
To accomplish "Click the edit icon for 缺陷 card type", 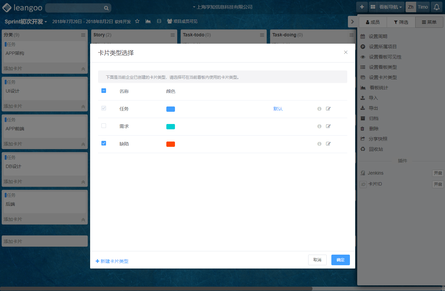I will 328,144.
